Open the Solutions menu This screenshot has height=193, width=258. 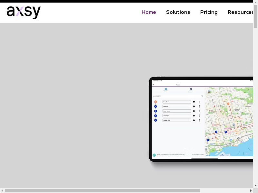[x=178, y=12]
